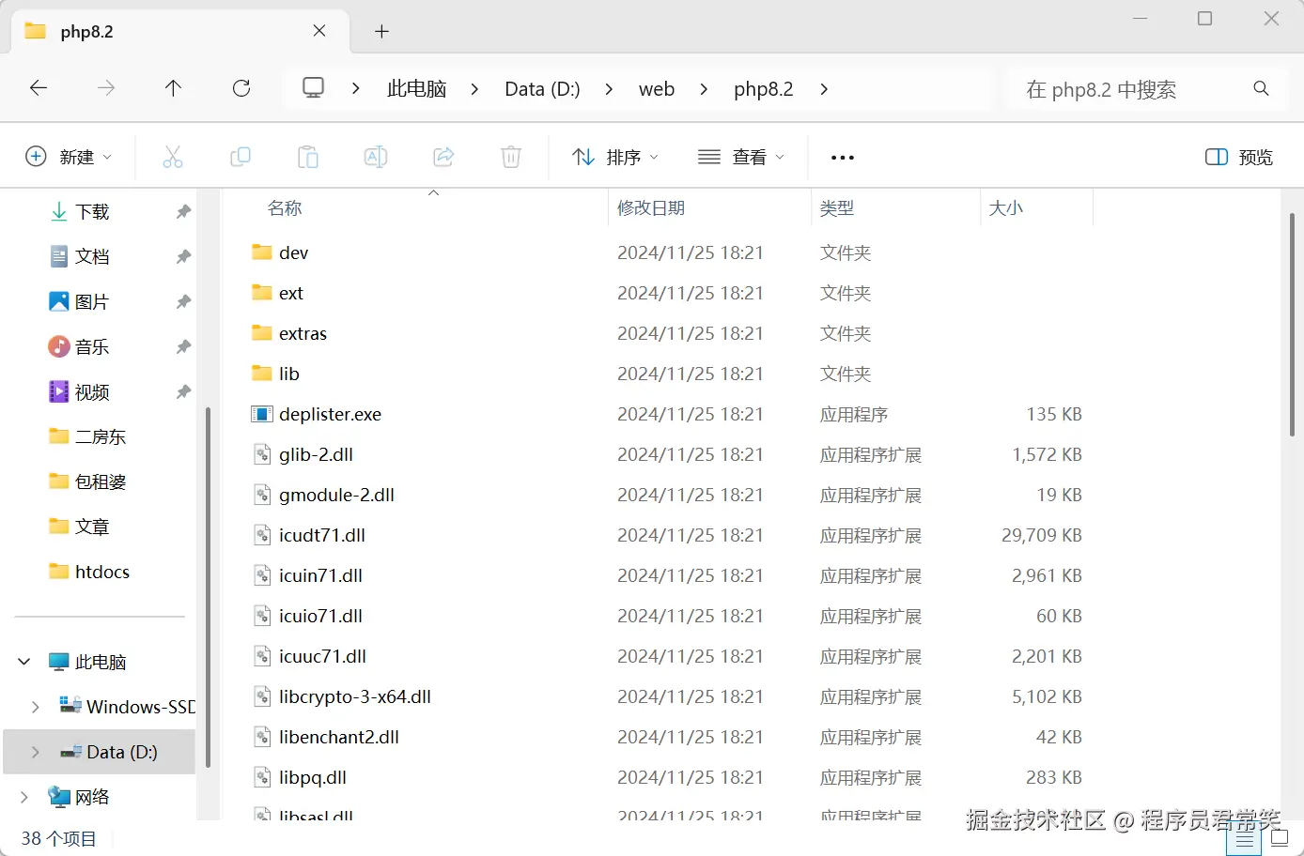Open the 排序 sort dropdown
Screen dimensions: 1304x856
point(615,157)
